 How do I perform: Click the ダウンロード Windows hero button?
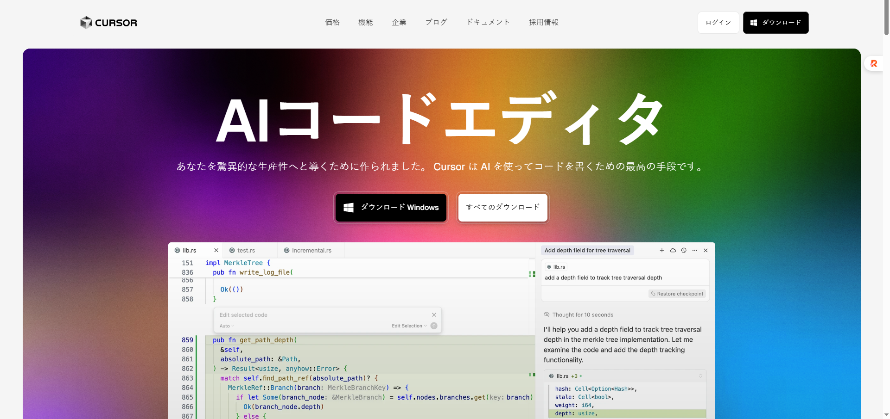(x=391, y=208)
